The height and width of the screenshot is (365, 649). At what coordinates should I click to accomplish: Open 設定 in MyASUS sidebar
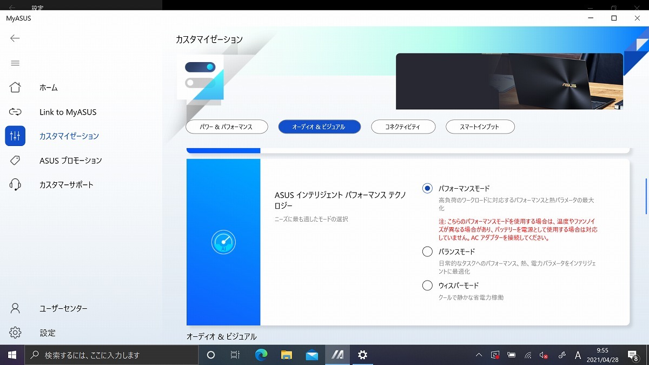tap(48, 333)
